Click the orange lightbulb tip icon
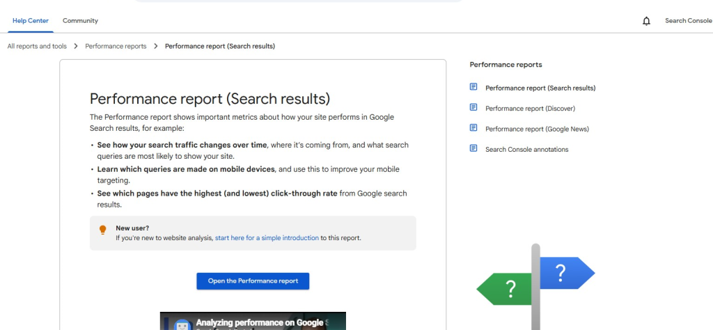Image resolution: width=713 pixels, height=330 pixels. [103, 230]
